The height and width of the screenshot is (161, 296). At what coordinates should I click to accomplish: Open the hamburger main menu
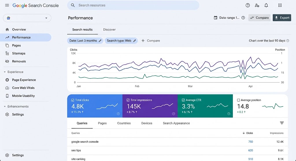[7, 5]
